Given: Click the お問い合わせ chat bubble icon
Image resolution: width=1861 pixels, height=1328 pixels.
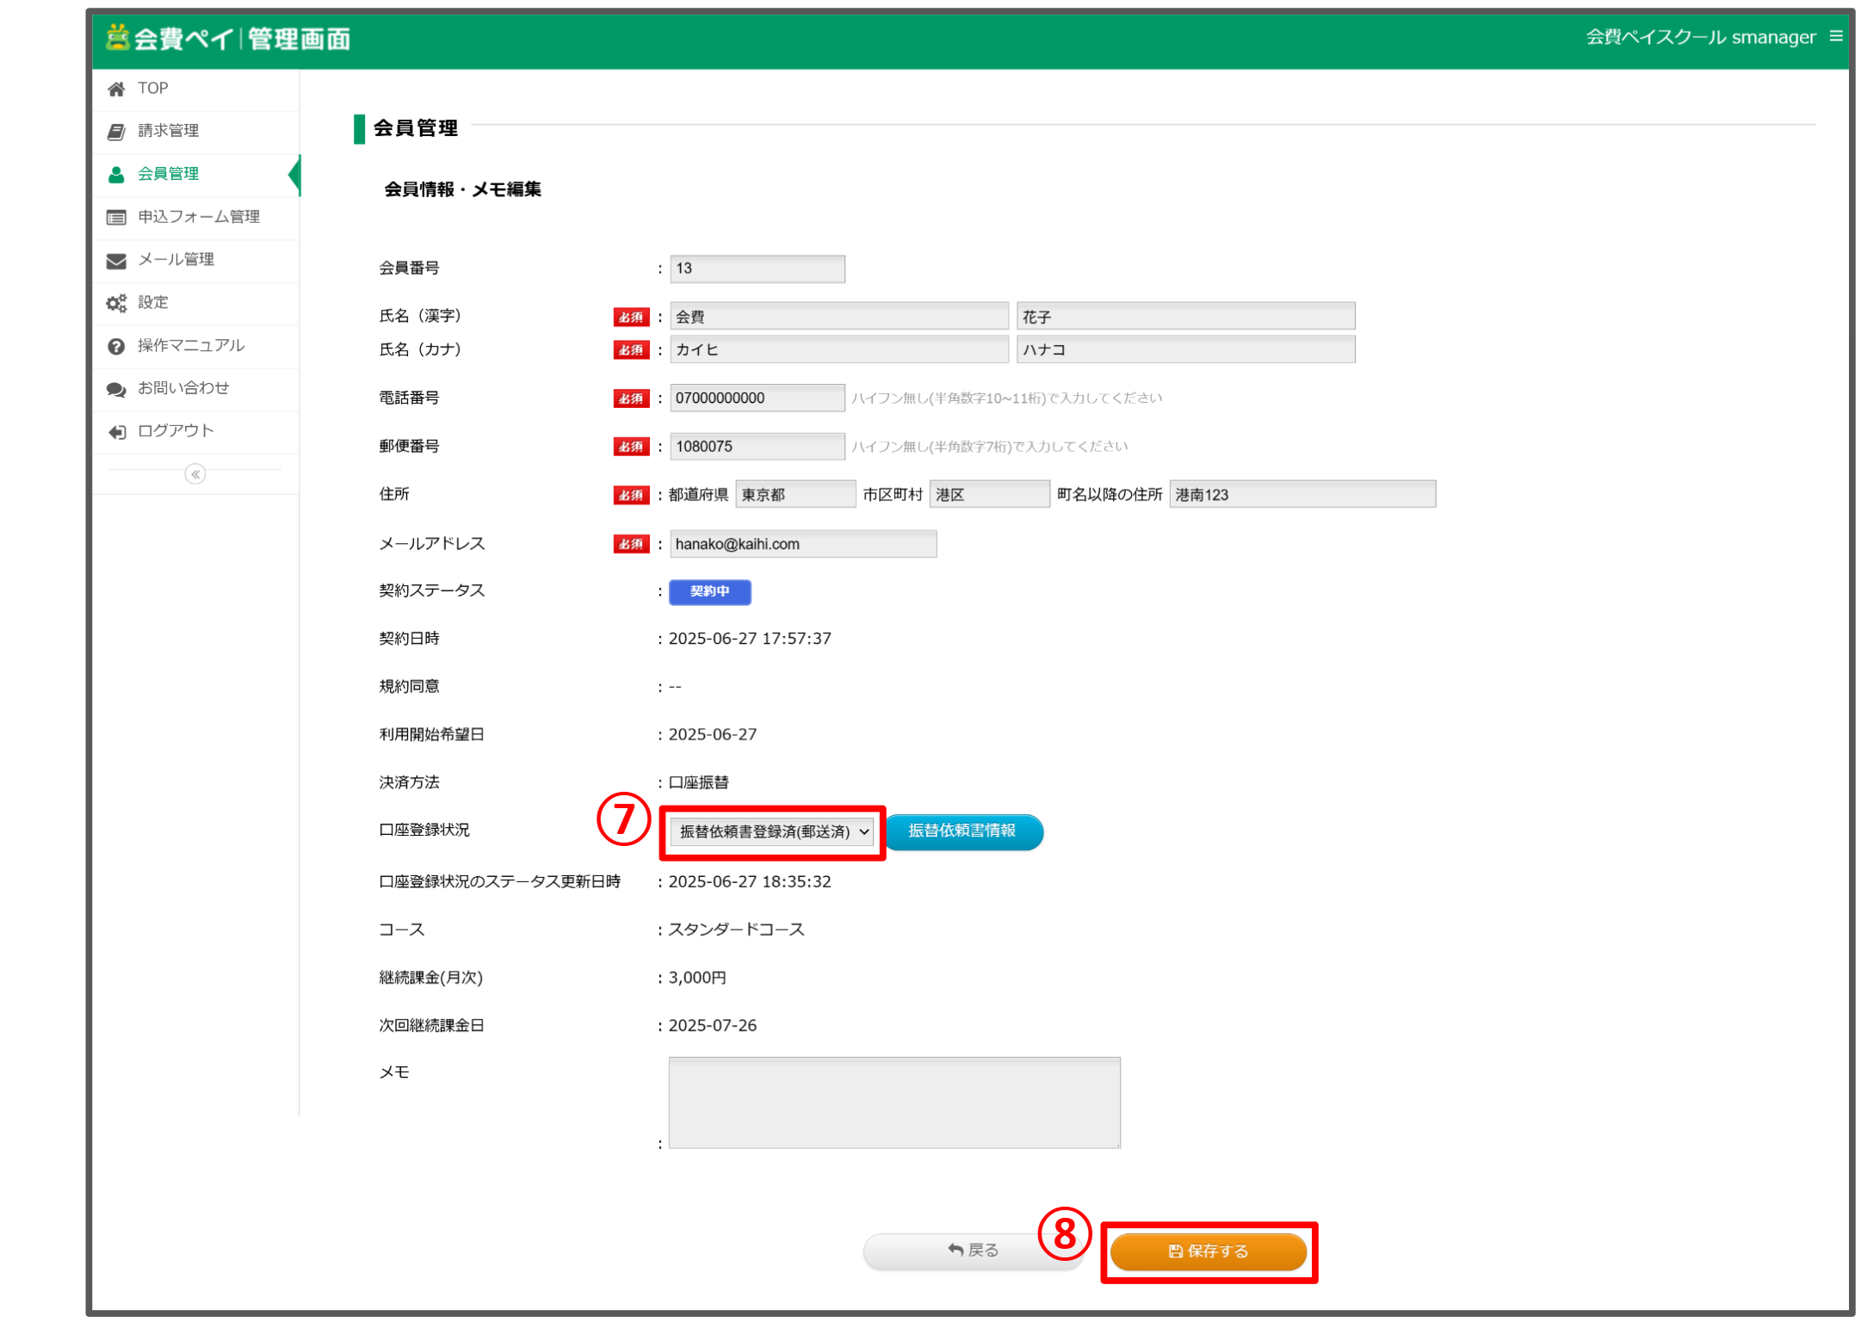Looking at the screenshot, I should point(116,389).
